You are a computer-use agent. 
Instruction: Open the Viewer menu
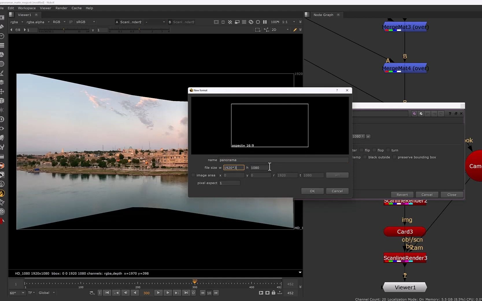[45, 8]
